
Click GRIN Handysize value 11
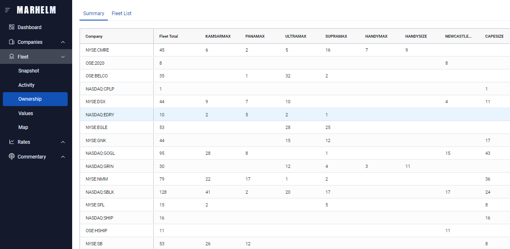click(x=408, y=166)
